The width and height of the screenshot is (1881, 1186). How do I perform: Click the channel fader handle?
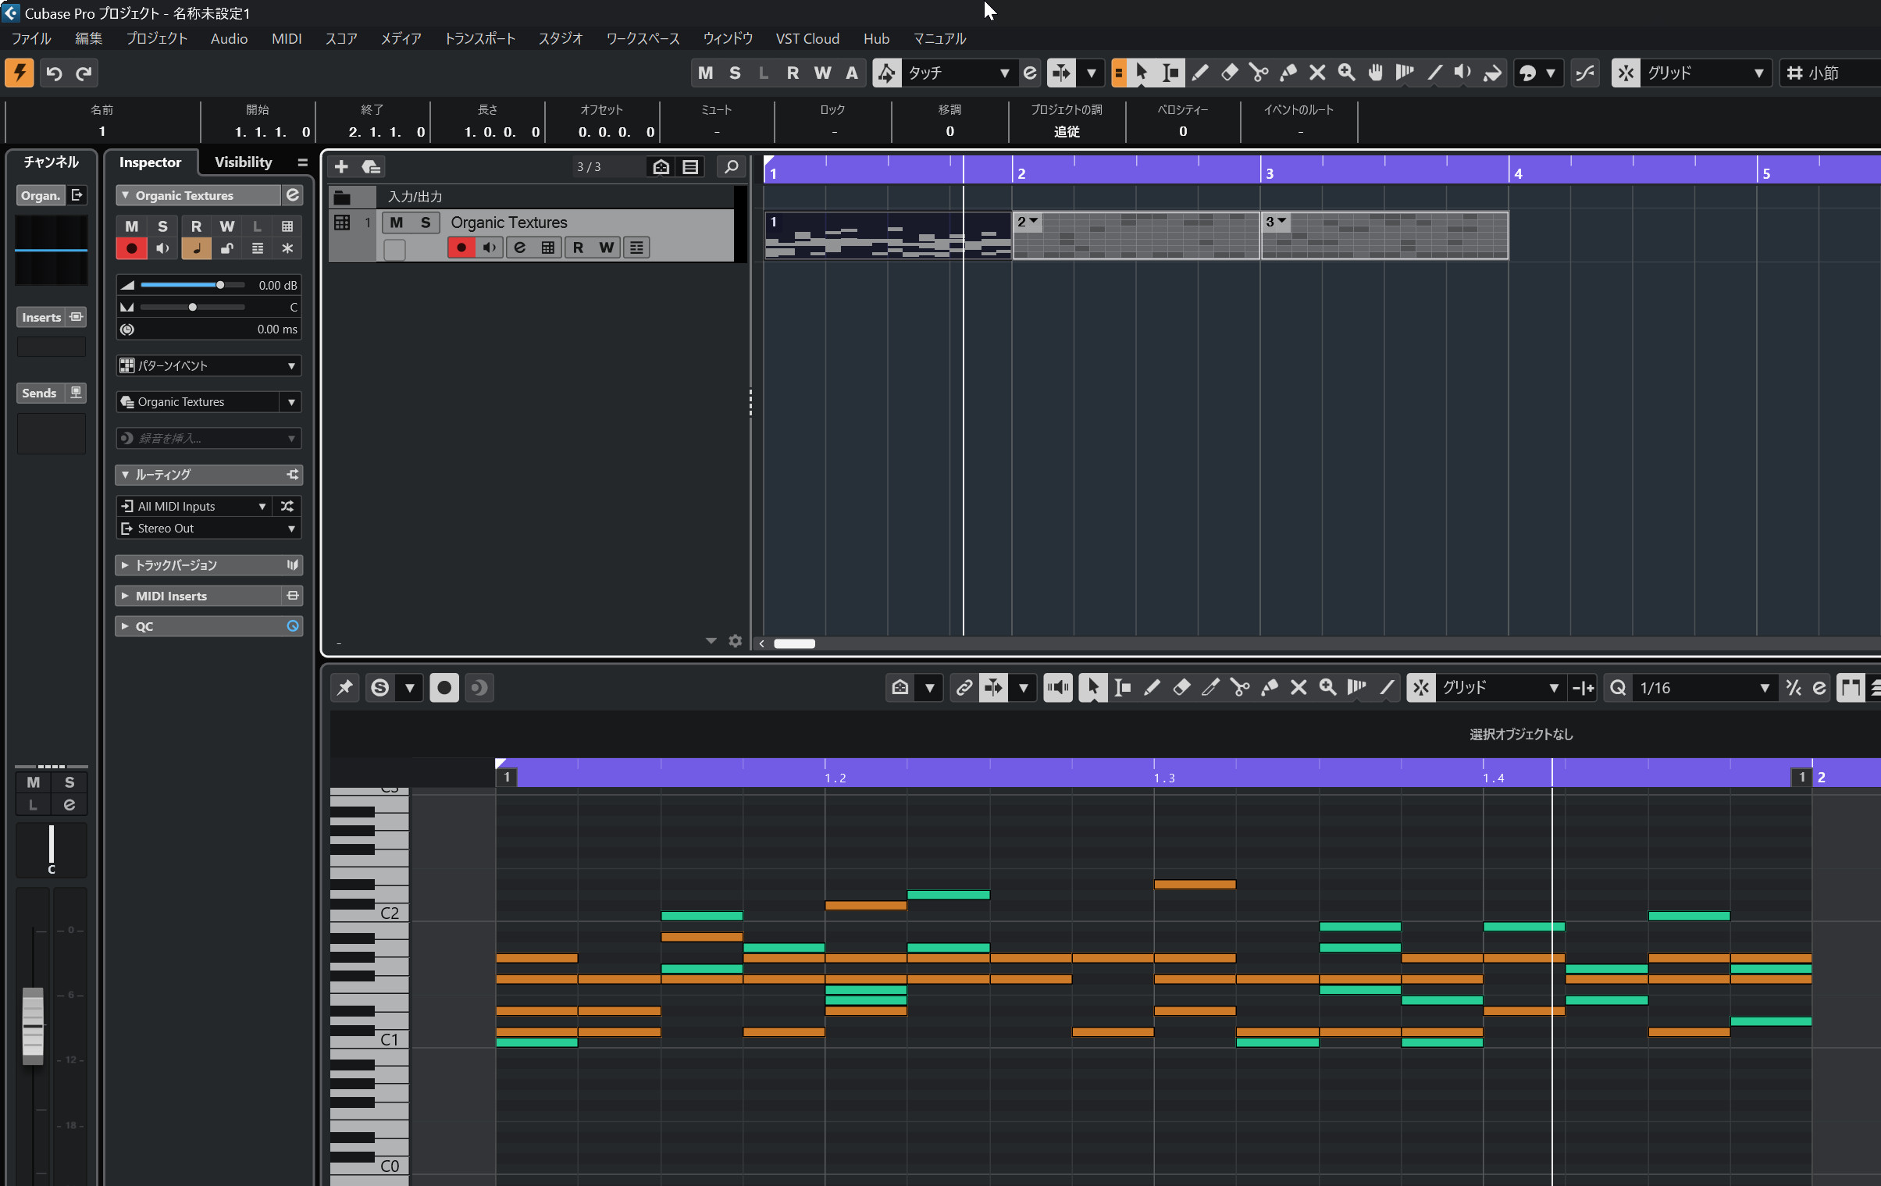(x=33, y=1025)
